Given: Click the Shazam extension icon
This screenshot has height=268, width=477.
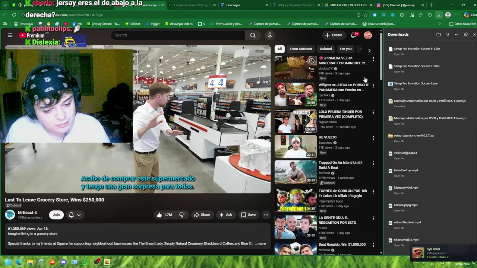Looking at the screenshot, I should (x=375, y=15).
